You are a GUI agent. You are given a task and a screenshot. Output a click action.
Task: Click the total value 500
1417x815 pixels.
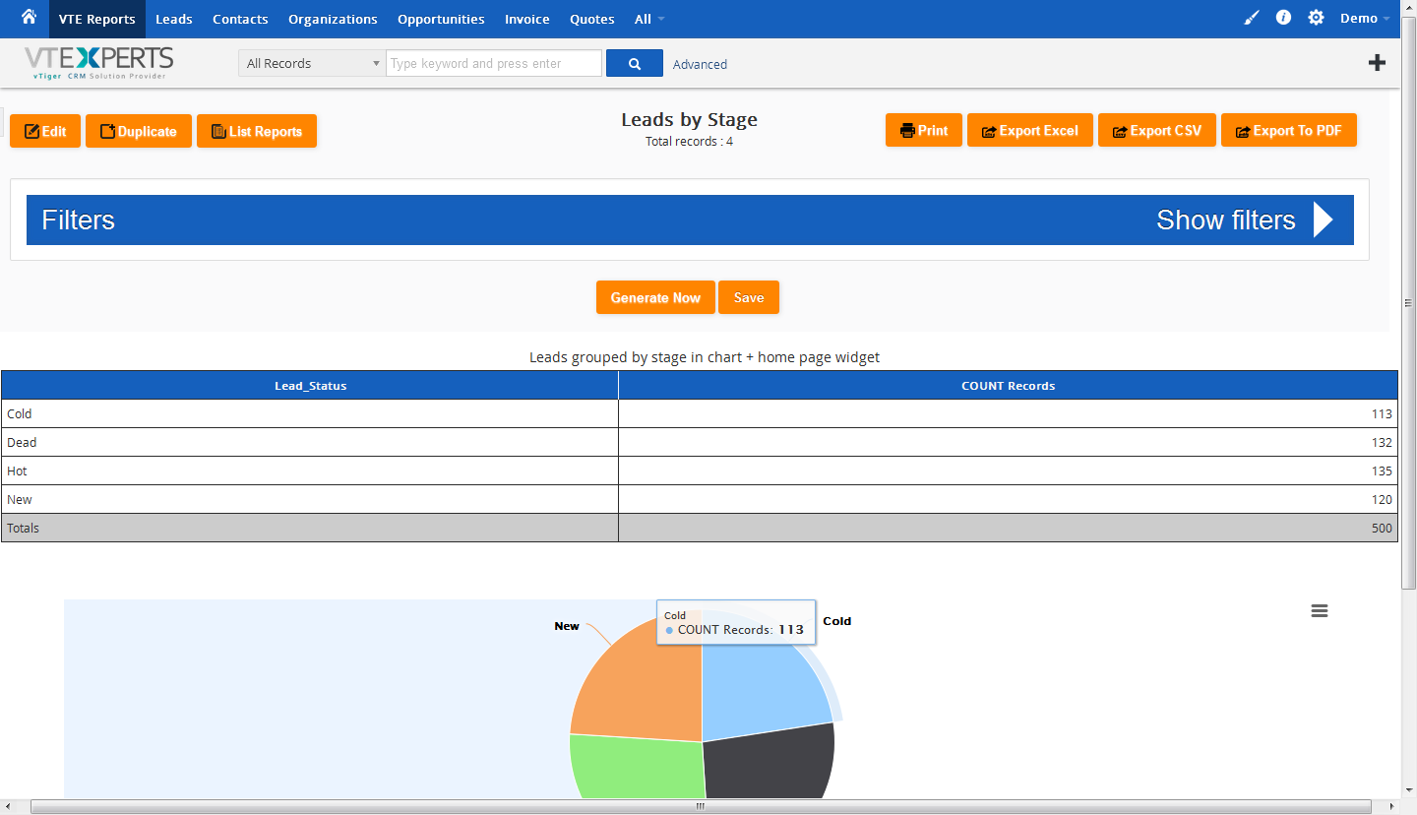(1382, 529)
